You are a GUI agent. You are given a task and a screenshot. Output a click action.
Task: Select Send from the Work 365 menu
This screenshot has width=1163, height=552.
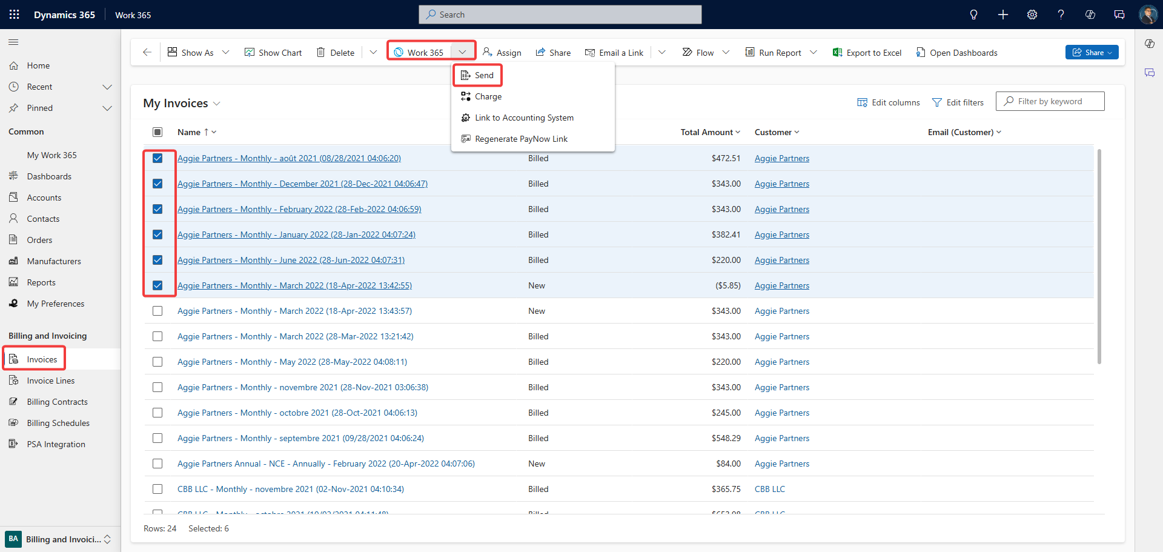pyautogui.click(x=477, y=75)
